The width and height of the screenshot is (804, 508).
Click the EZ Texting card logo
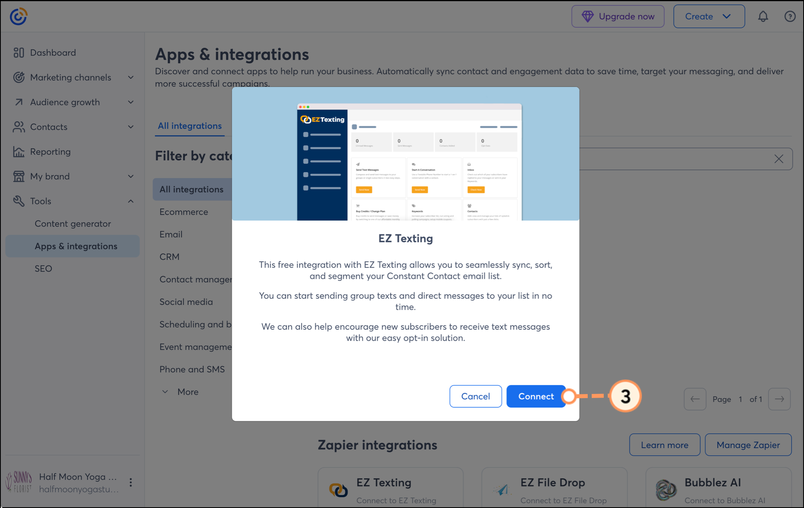[x=338, y=490]
